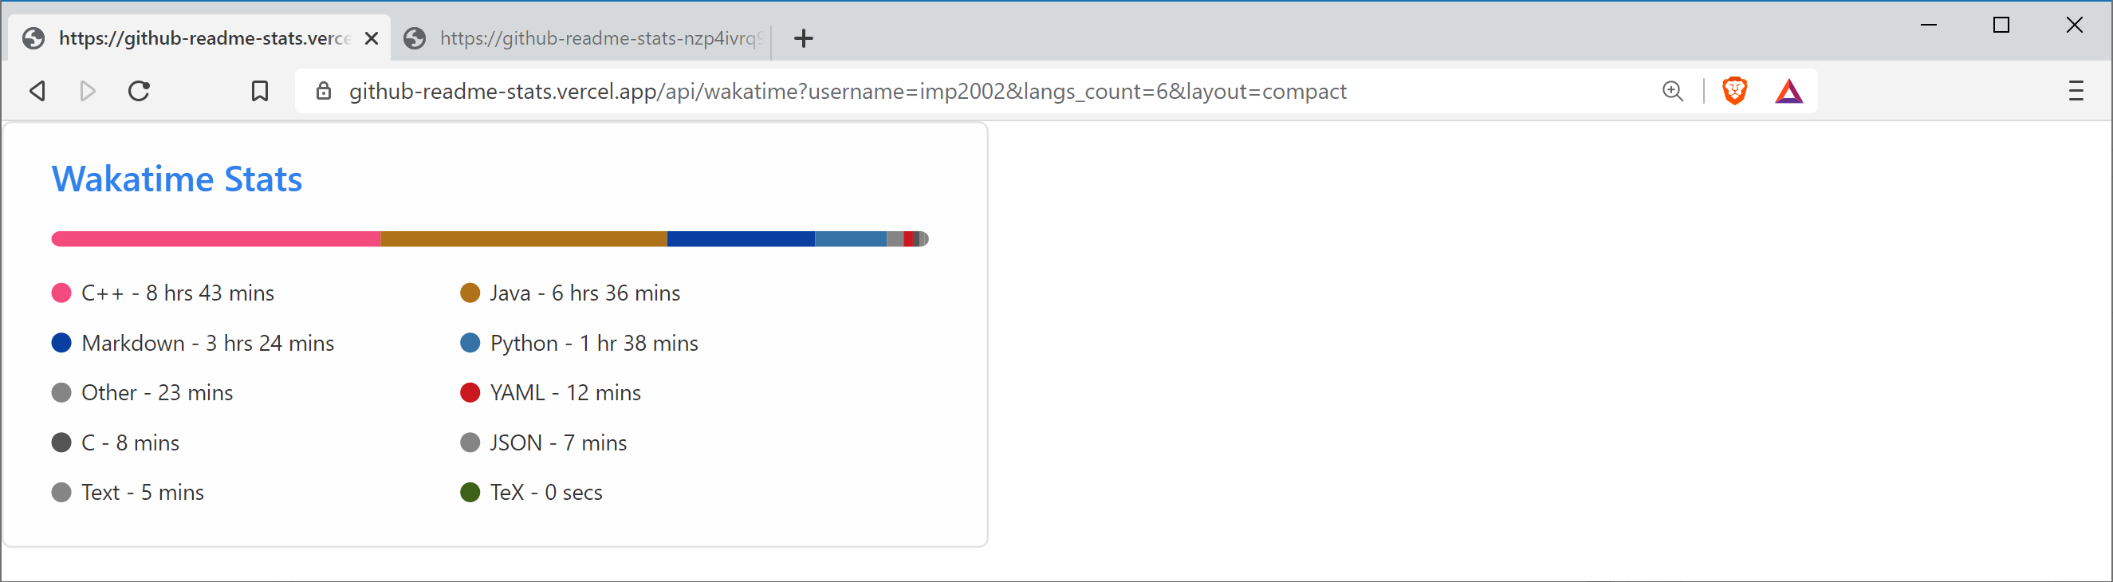This screenshot has width=2113, height=582.
Task: Open Brave Rewards triangle icon
Action: [x=1788, y=91]
